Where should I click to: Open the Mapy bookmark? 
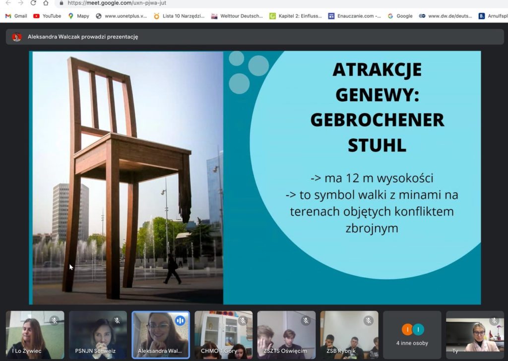tap(78, 16)
